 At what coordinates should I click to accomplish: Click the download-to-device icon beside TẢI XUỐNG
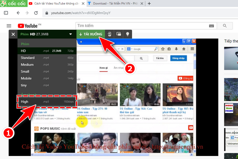[x=110, y=34]
